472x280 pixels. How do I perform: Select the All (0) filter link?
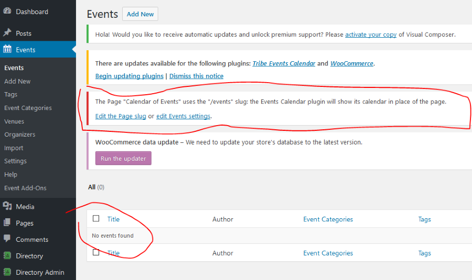(x=96, y=187)
